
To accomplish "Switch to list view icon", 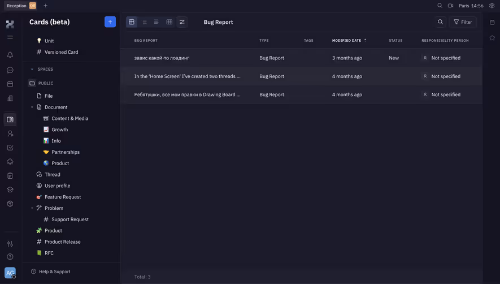I will (x=144, y=21).
